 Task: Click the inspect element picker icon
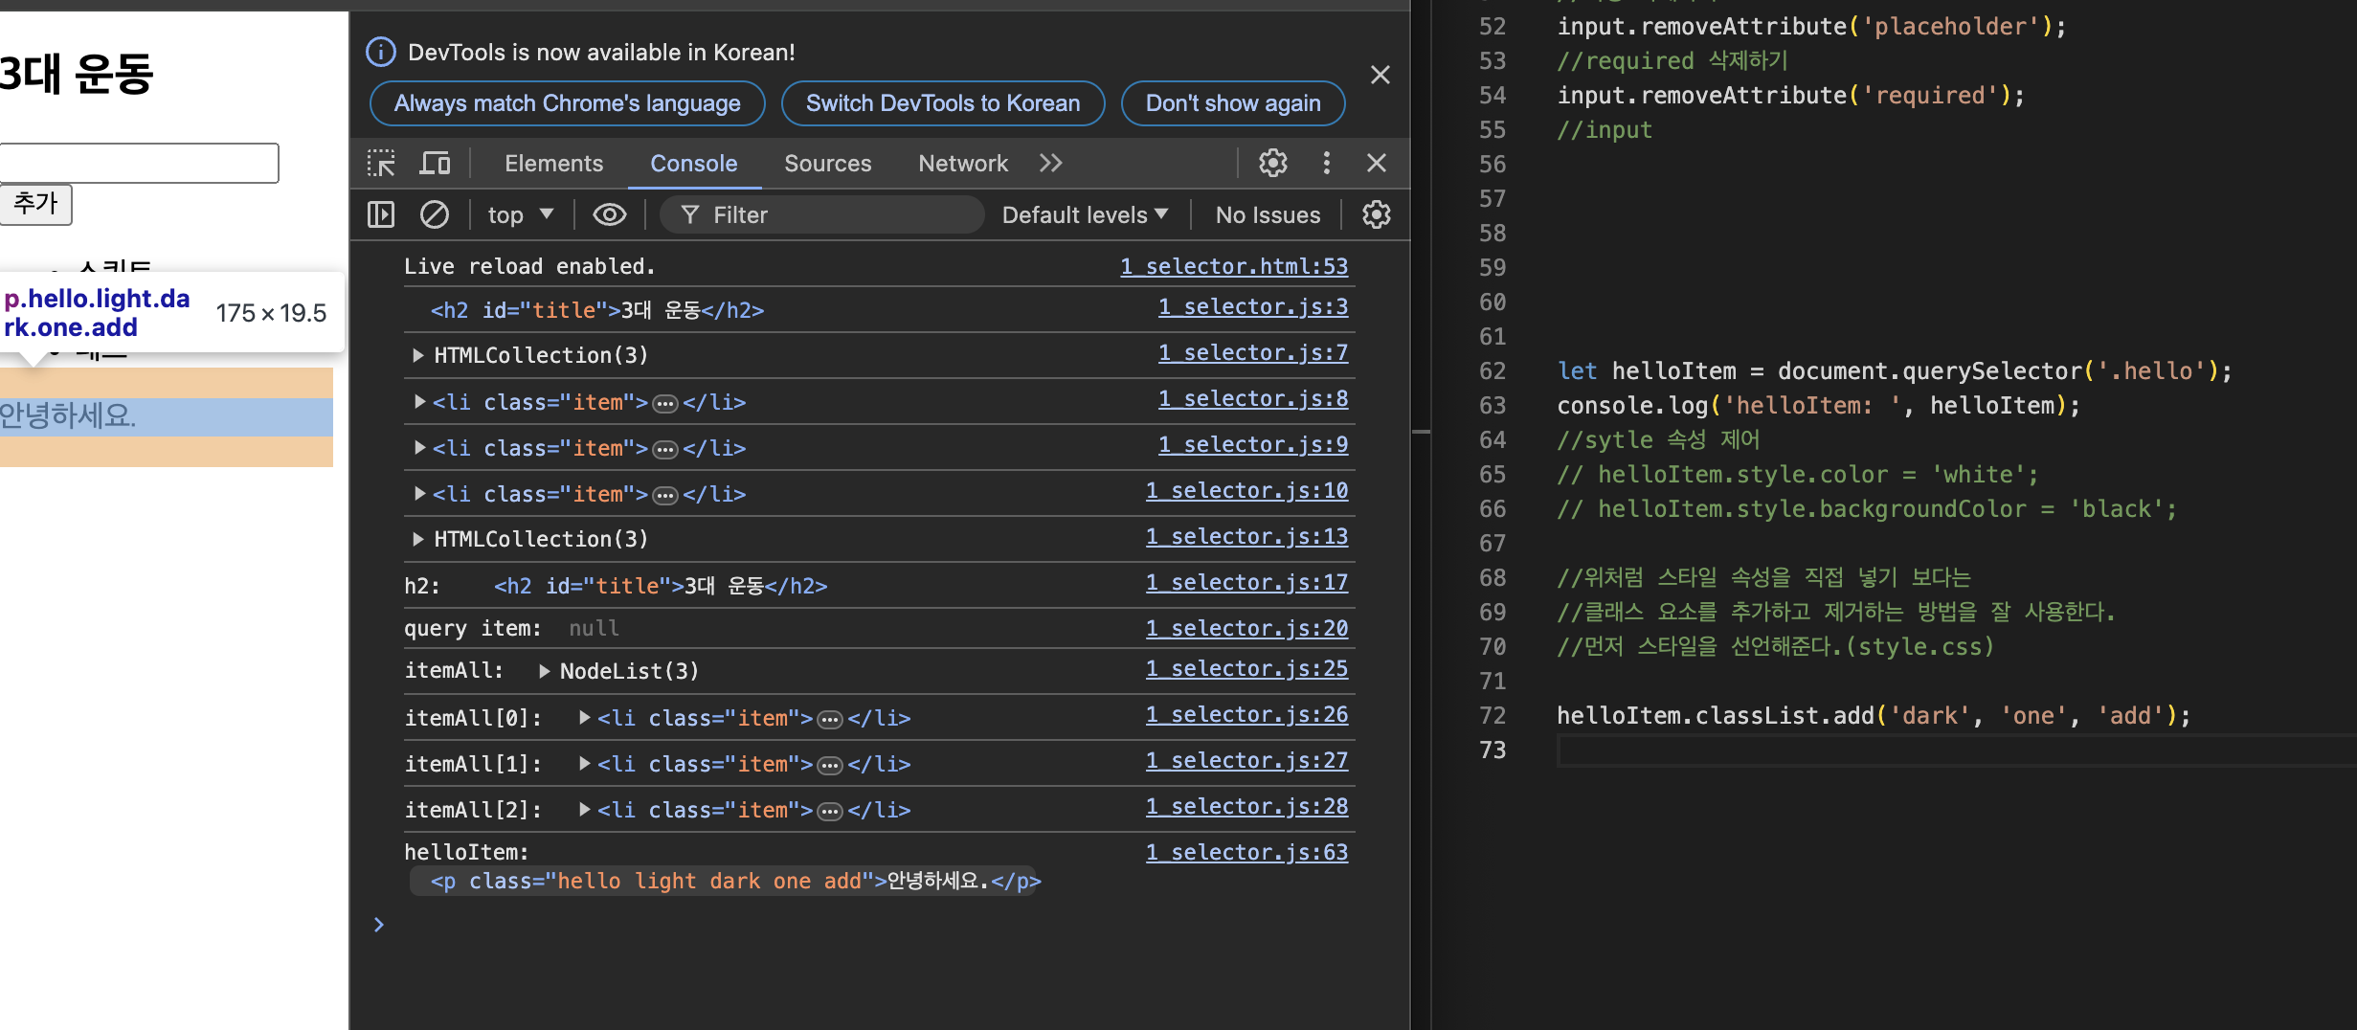(x=381, y=164)
